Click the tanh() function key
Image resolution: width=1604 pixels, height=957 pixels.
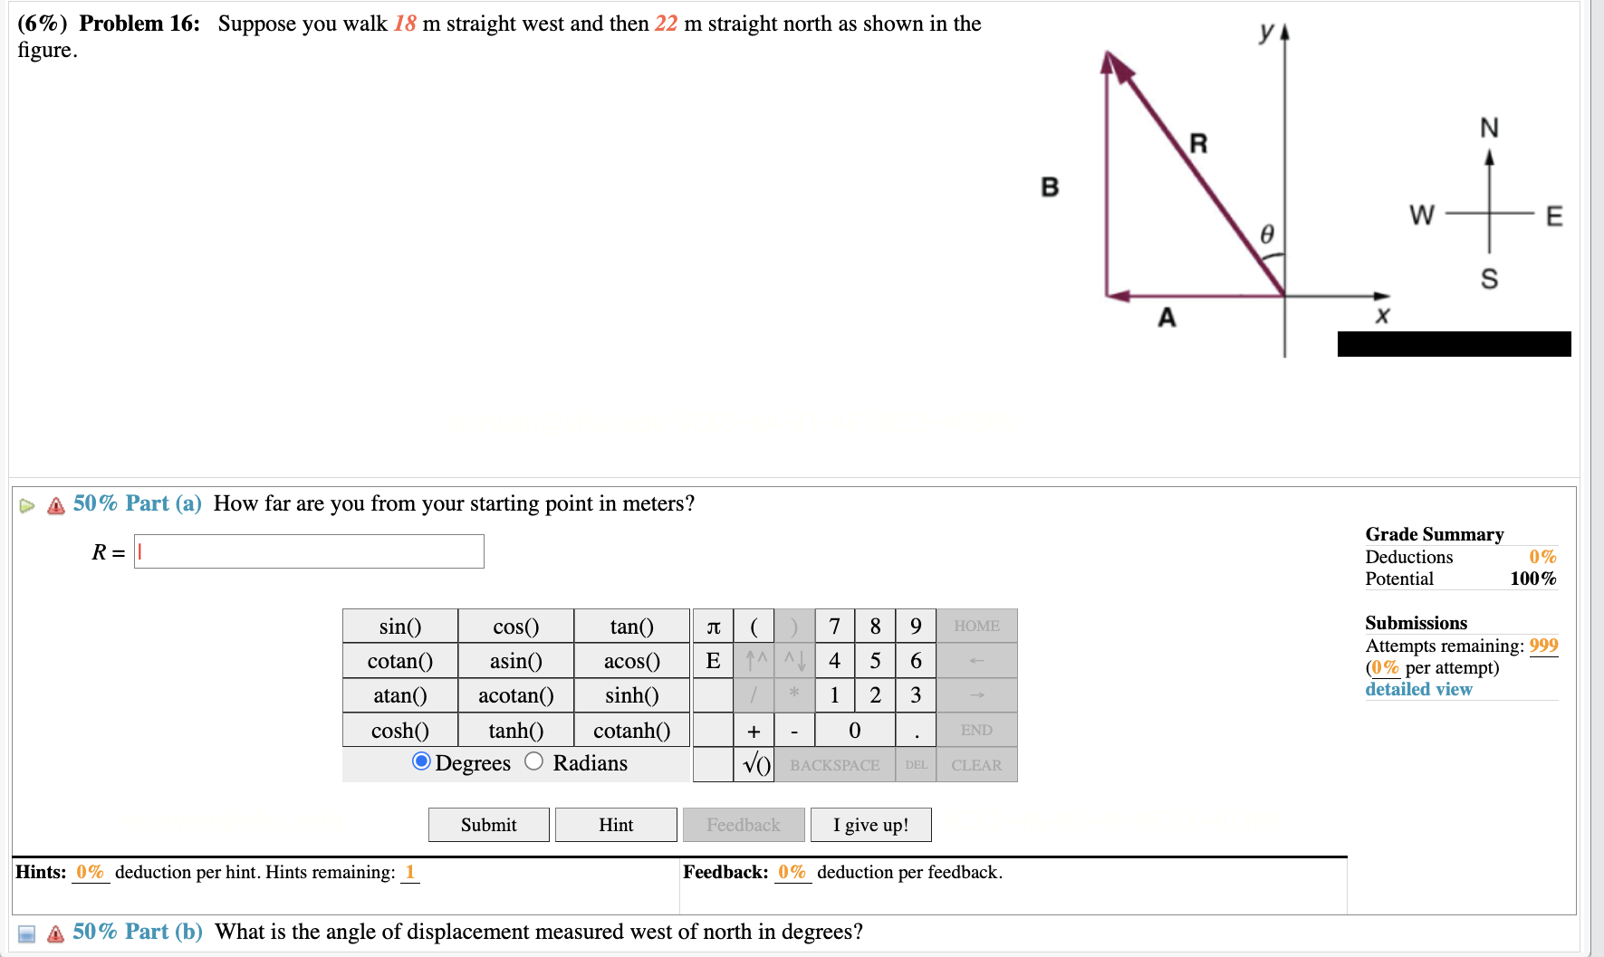(514, 730)
